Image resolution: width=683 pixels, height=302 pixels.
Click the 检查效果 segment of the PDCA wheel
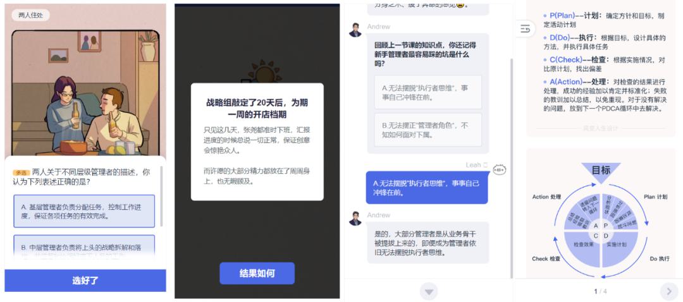582,248
